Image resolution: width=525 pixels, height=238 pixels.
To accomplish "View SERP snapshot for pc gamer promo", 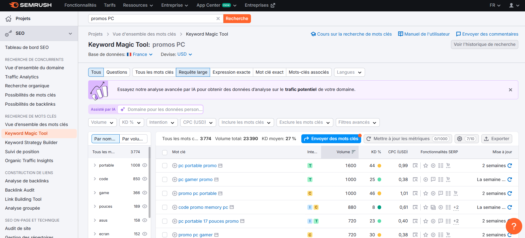I will (x=415, y=179).
